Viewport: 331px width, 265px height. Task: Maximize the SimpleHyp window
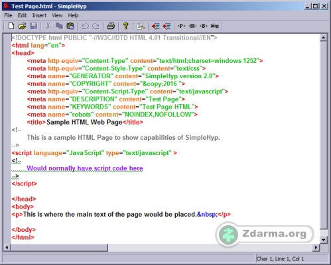coord(315,6)
